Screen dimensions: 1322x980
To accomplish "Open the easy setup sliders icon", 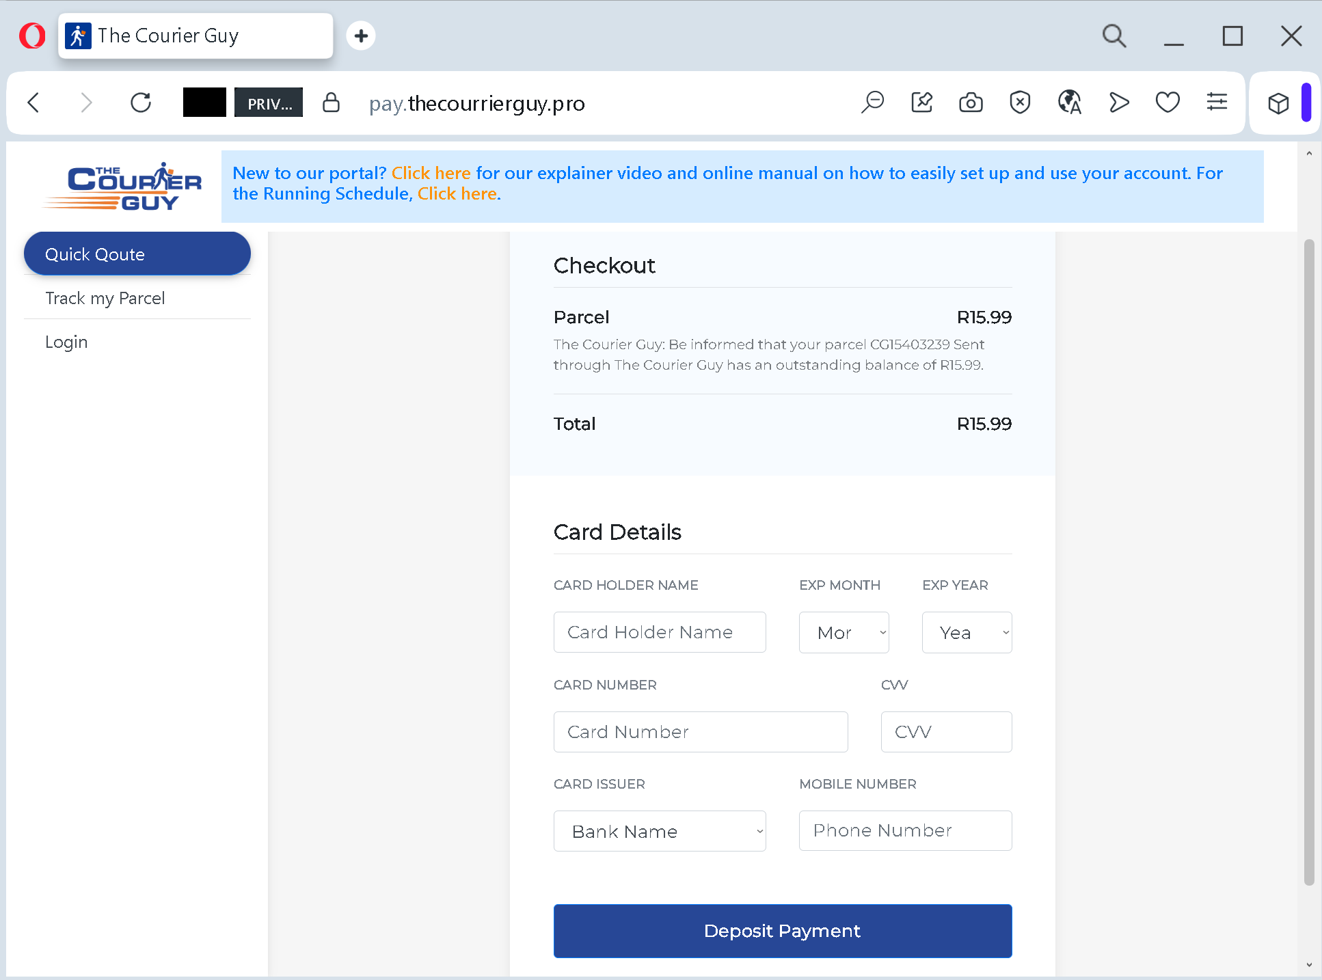I will coord(1217,103).
